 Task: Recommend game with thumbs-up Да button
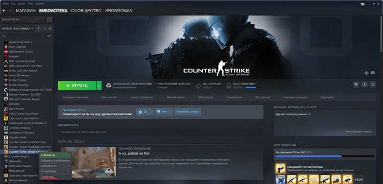point(145,112)
